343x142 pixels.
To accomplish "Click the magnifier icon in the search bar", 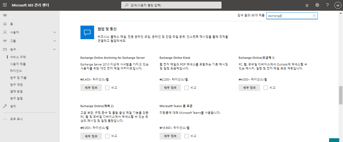I will tap(127, 5).
